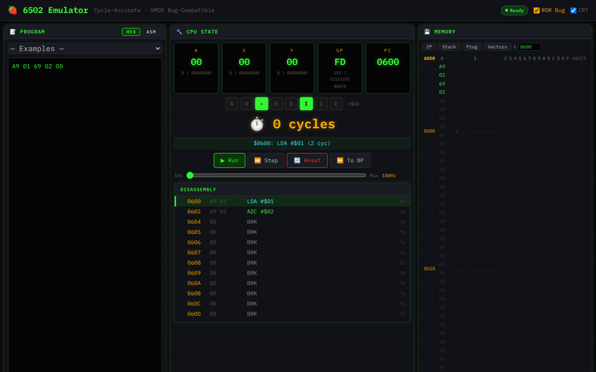Image resolution: width=596 pixels, height=372 pixels.
Task: Click disassembly row 0609 BRK
Action: point(292,273)
